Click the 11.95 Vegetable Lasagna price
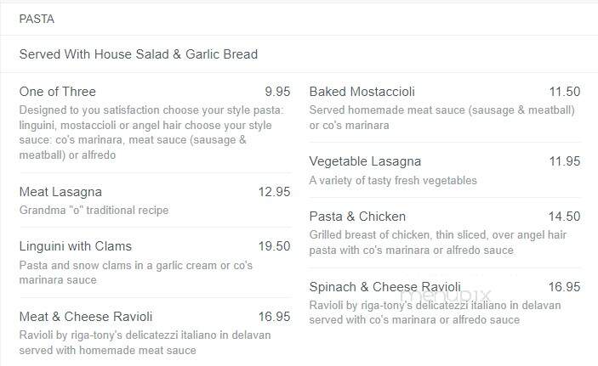The image size is (598, 366). pos(565,161)
